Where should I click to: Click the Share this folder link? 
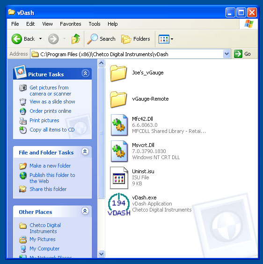coord(48,189)
